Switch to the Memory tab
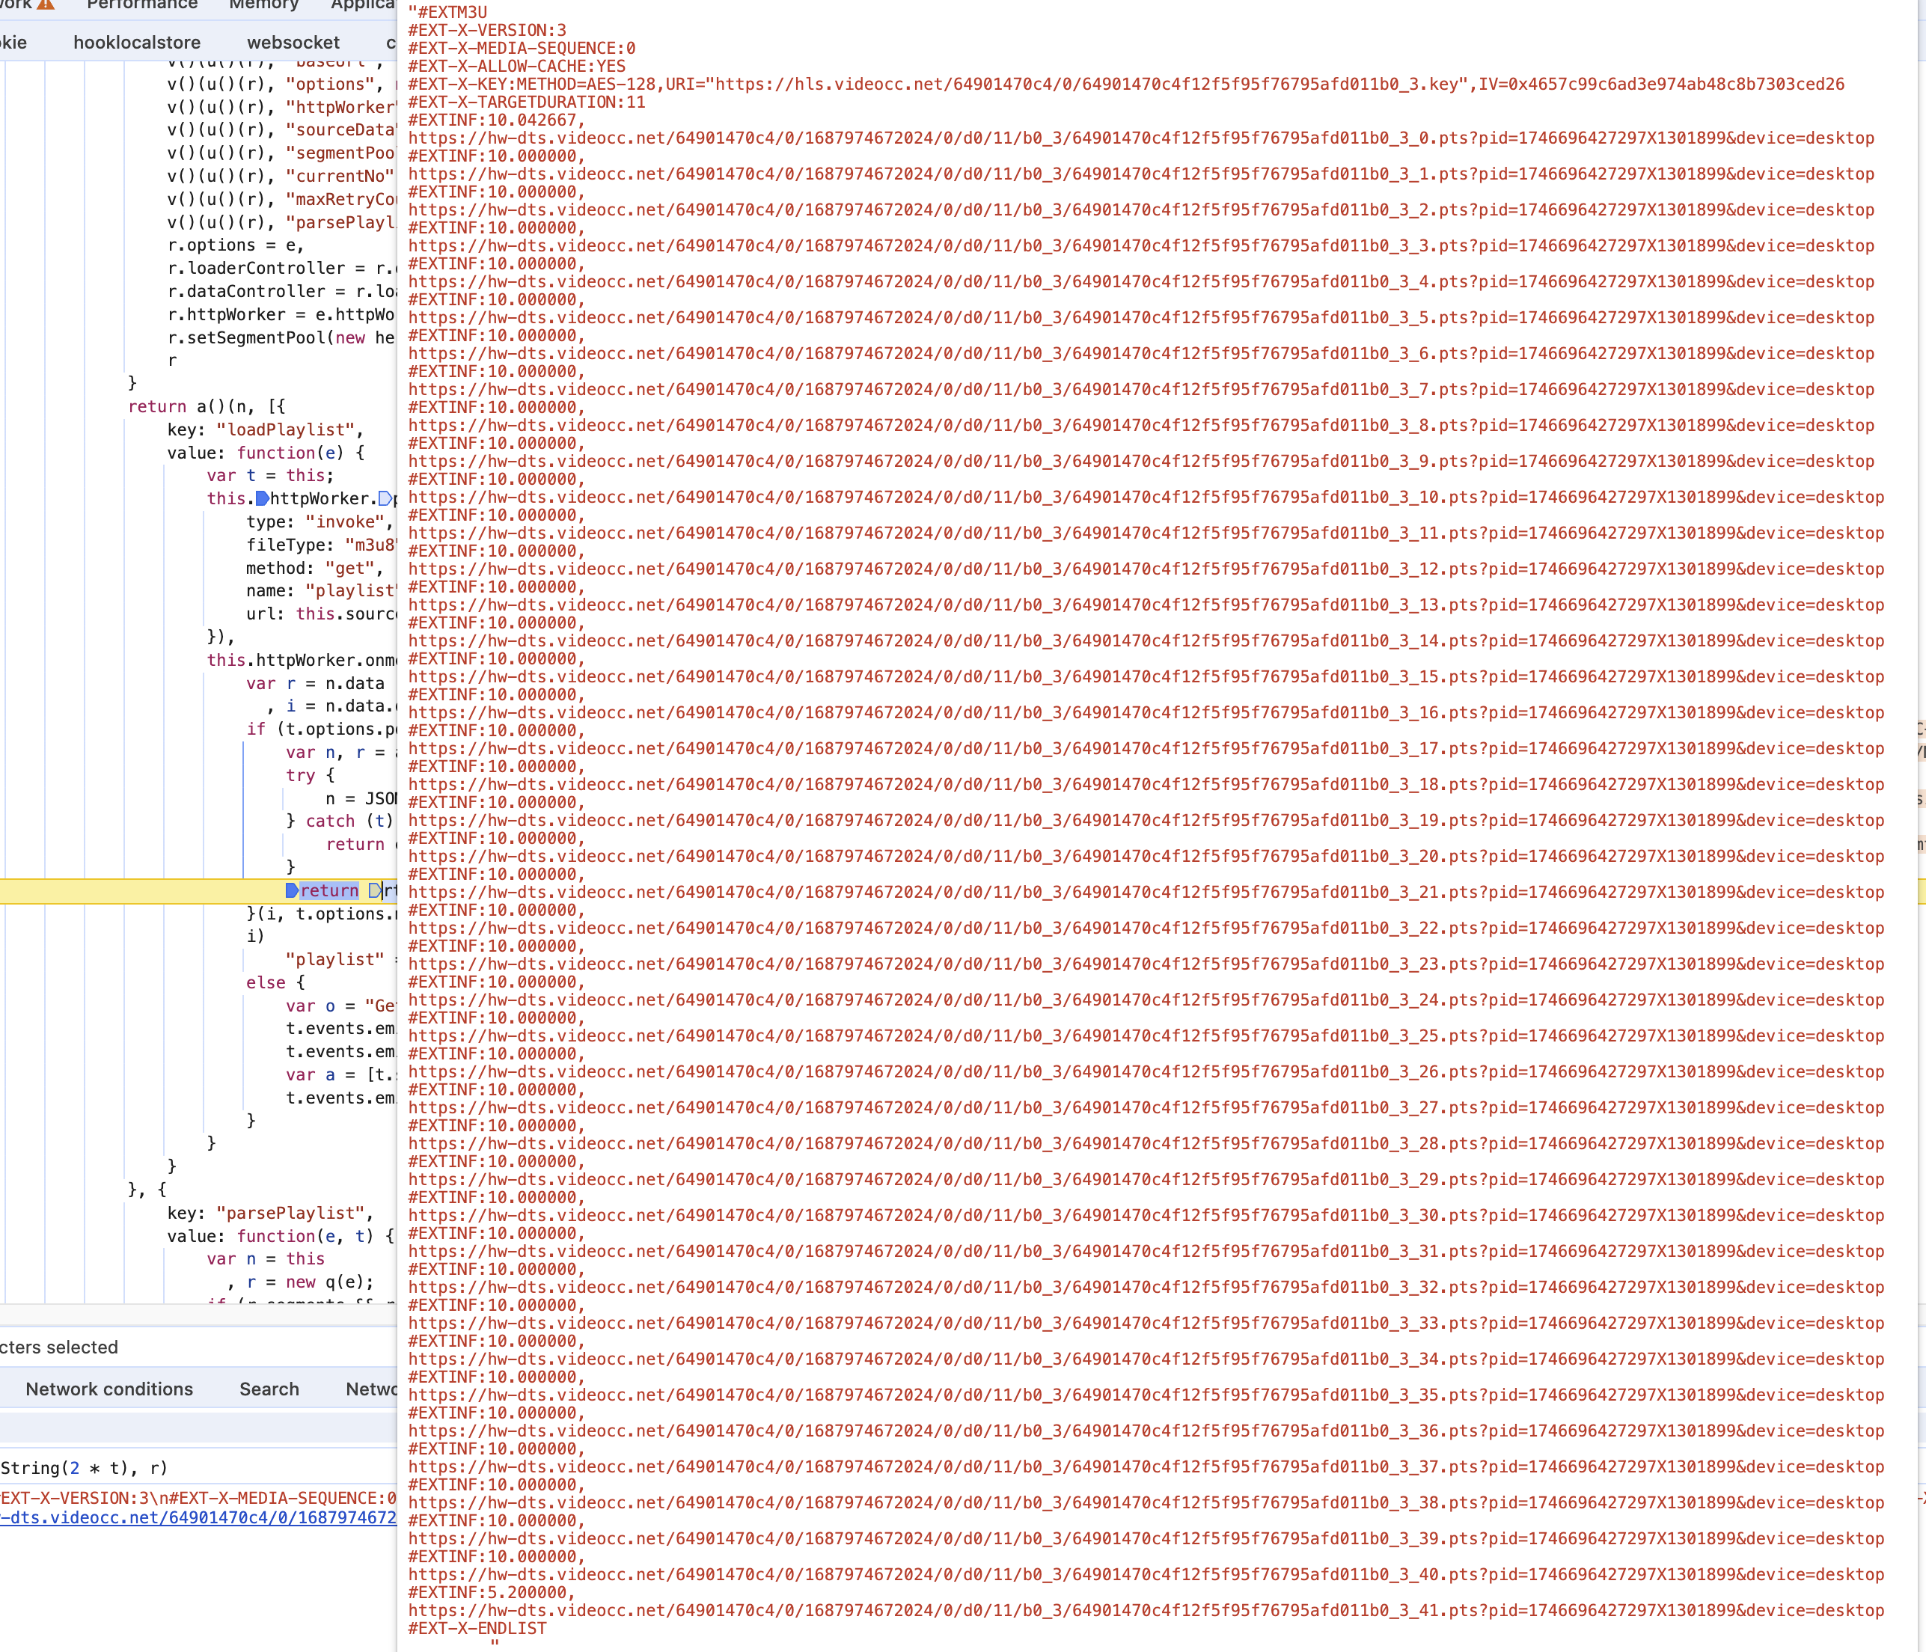 [263, 4]
